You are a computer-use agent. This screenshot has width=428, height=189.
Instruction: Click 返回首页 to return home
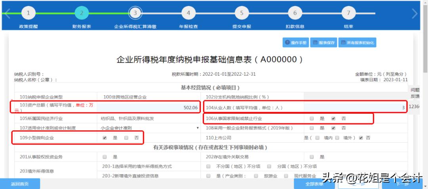tap(20, 184)
